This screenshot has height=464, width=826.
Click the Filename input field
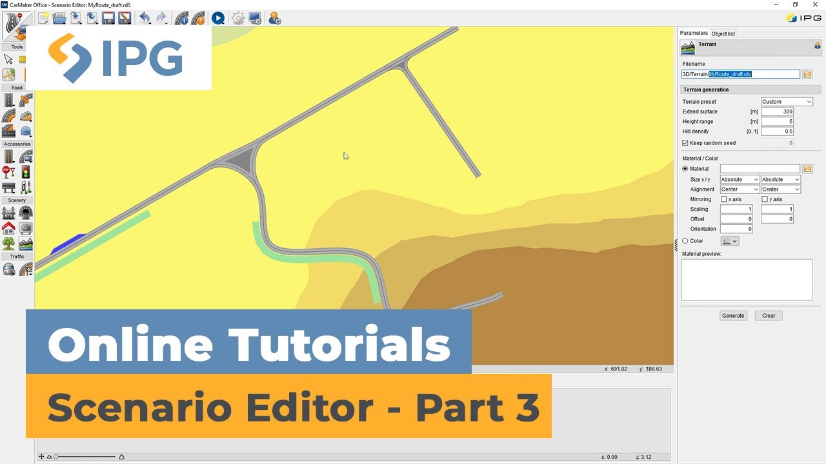coord(741,74)
